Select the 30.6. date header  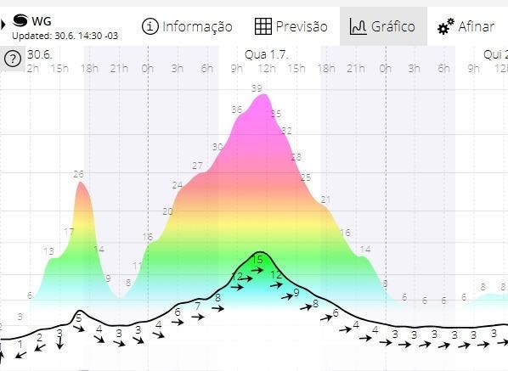point(40,54)
